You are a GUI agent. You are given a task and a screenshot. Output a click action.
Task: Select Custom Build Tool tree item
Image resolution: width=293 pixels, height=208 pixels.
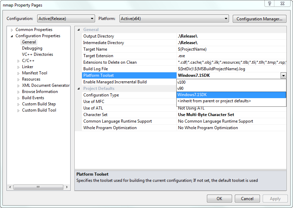click(x=39, y=110)
